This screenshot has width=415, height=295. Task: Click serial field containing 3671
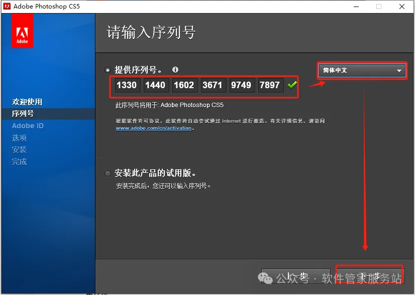click(214, 85)
